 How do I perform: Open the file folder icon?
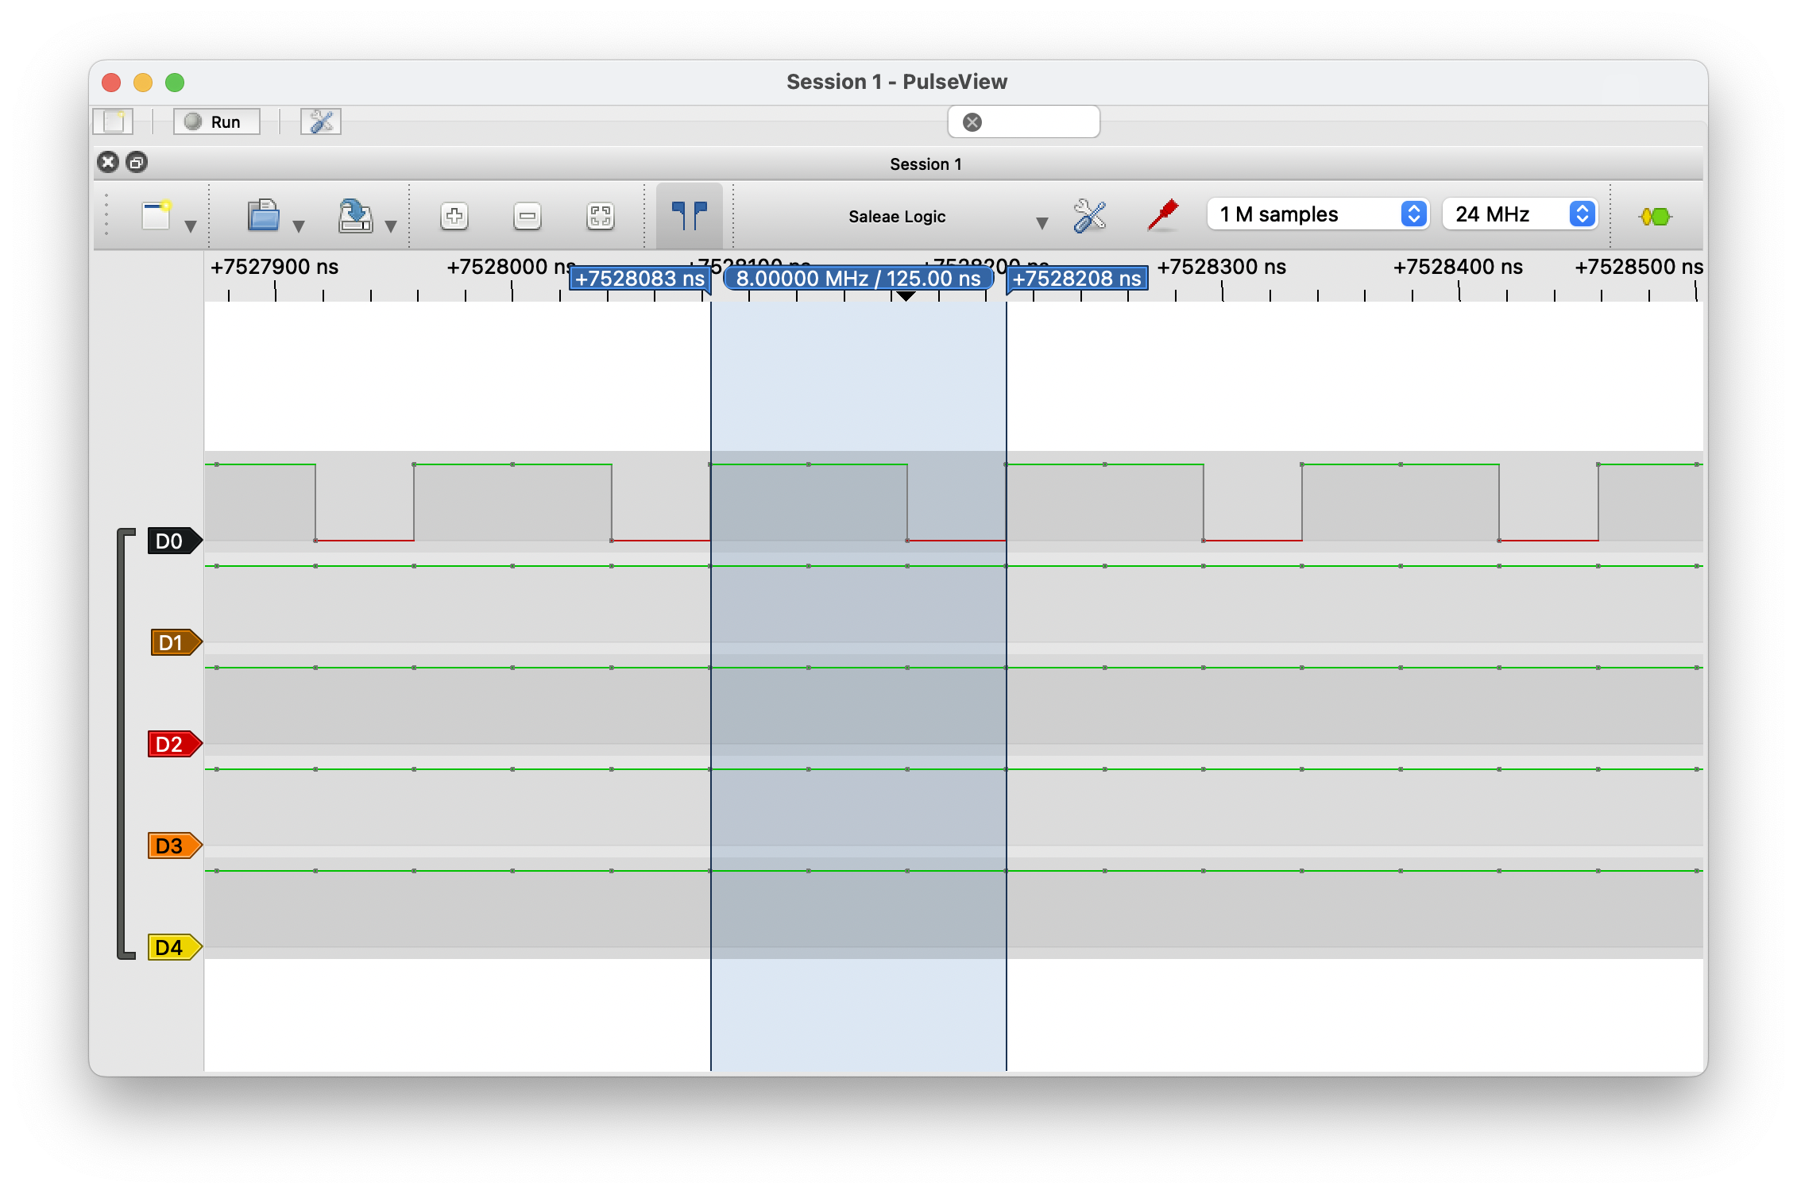point(264,216)
